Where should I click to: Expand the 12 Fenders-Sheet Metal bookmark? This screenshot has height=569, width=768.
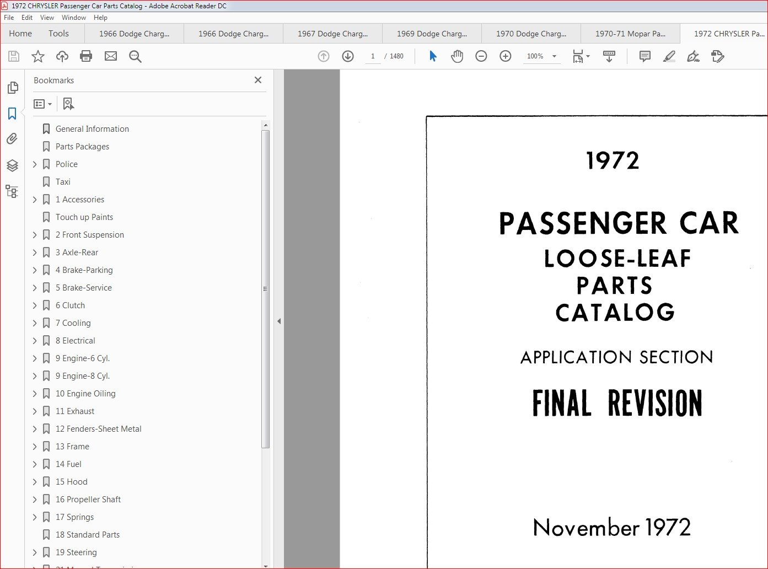pyautogui.click(x=35, y=429)
